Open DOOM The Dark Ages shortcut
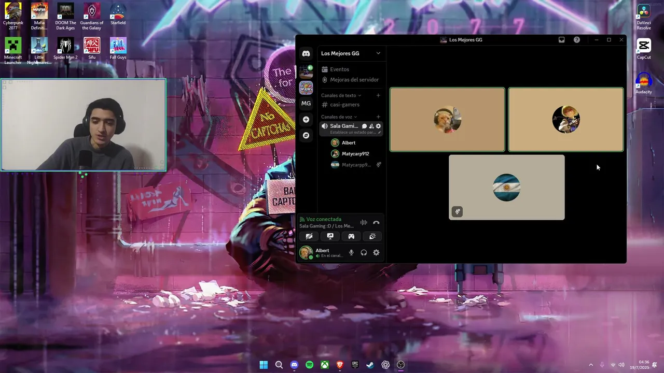 (66, 17)
